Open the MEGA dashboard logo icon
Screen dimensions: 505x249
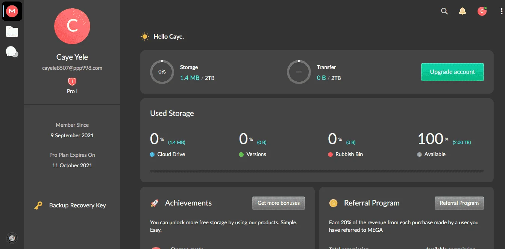(12, 12)
